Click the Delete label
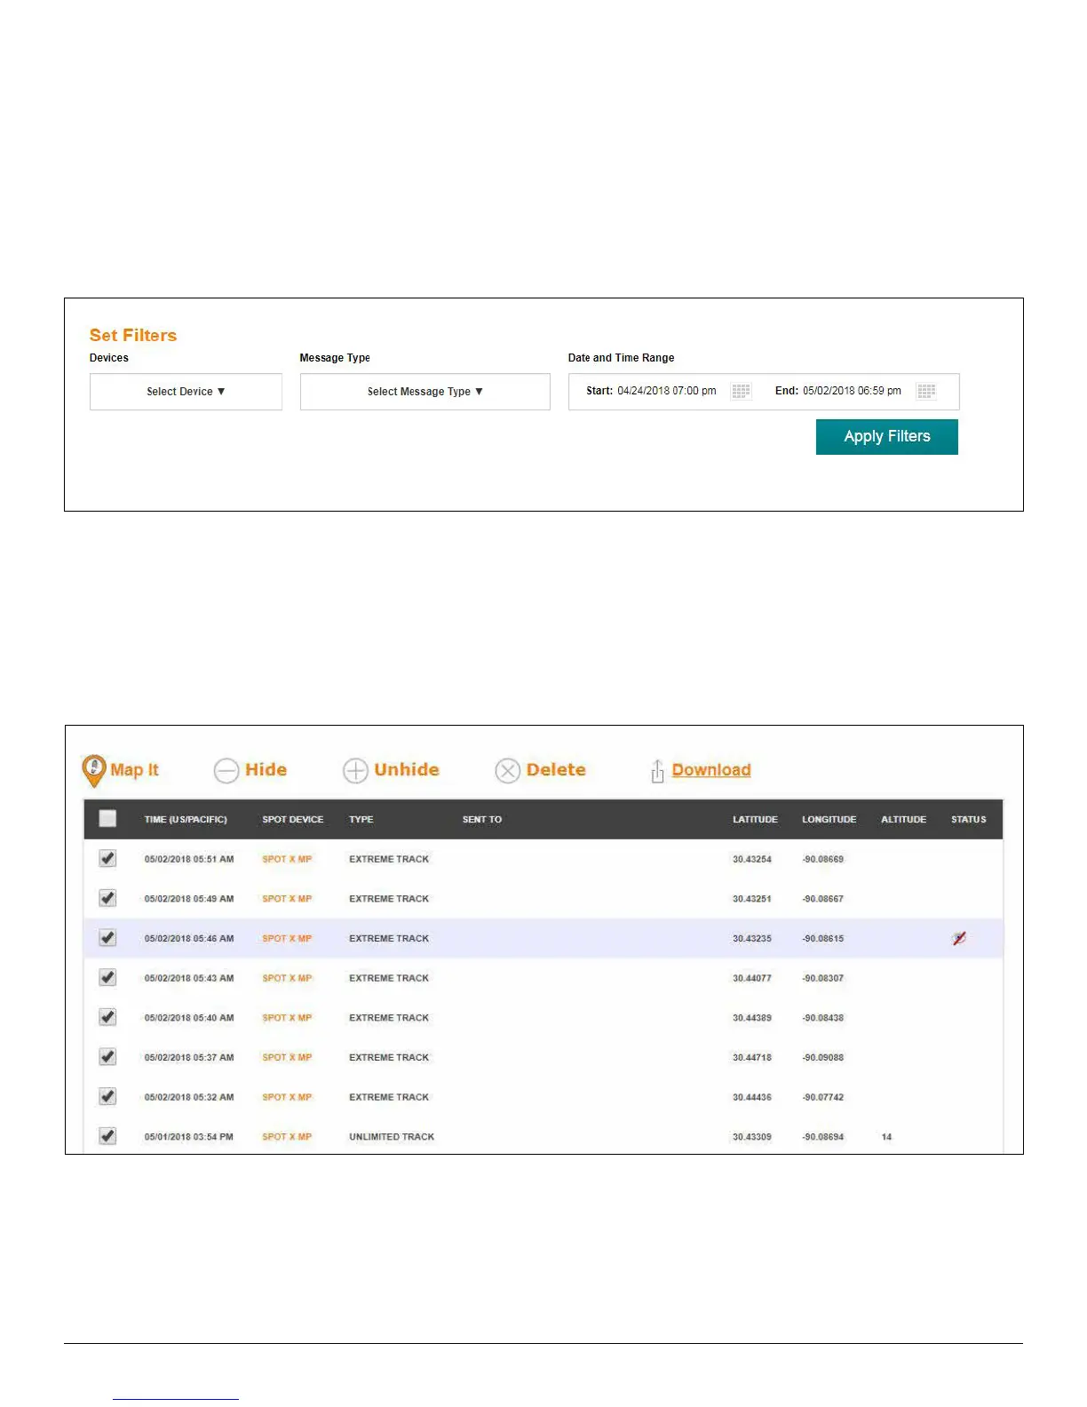1087x1407 pixels. click(556, 769)
